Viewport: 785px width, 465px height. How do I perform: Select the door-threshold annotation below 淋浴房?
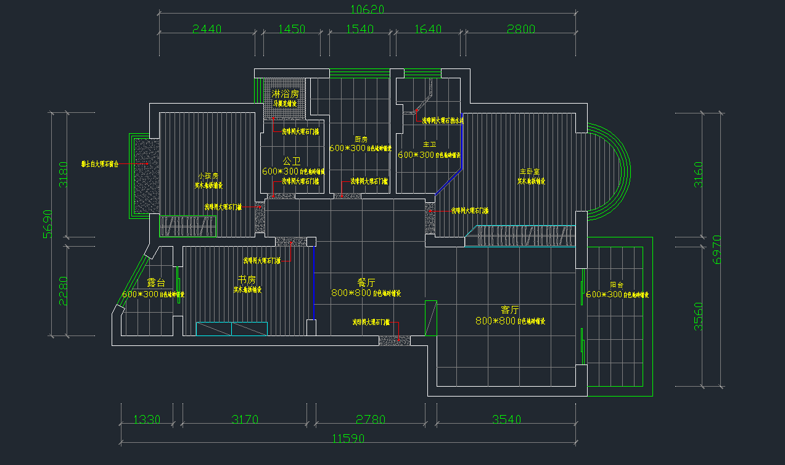point(301,131)
